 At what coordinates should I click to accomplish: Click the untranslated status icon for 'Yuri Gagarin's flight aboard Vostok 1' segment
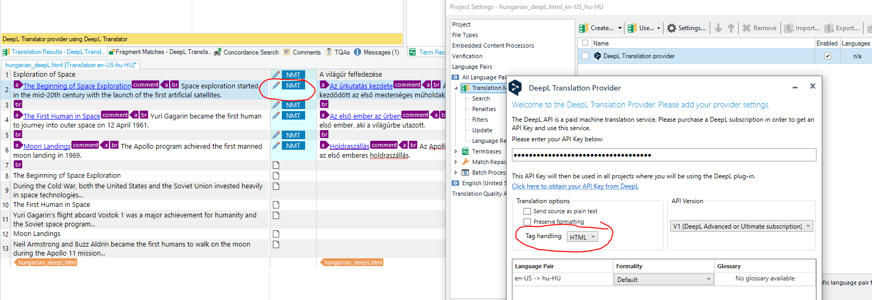[276, 215]
